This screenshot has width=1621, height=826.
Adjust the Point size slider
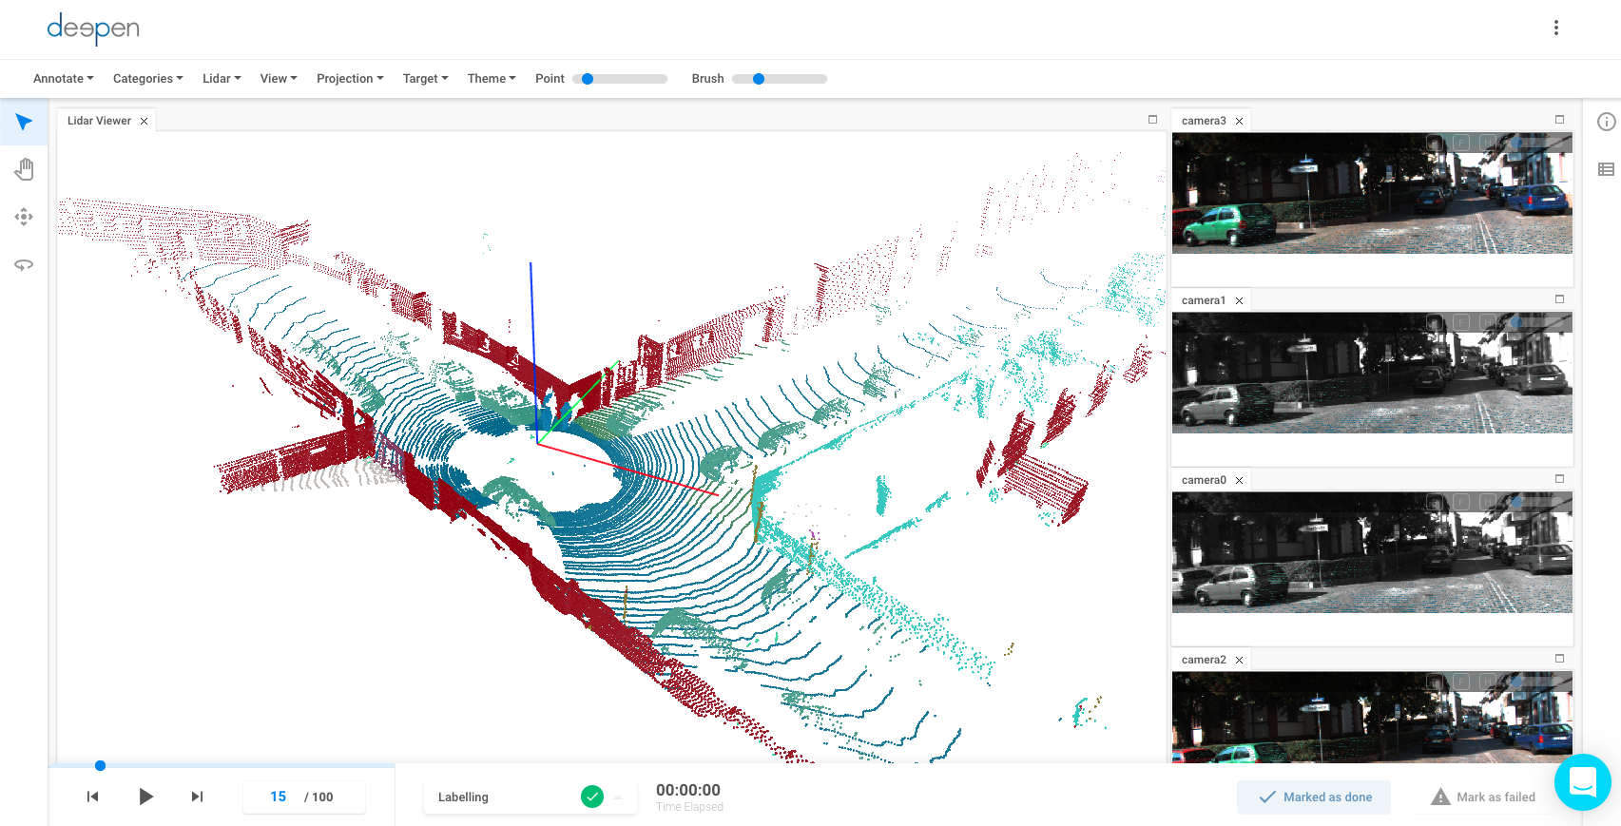pyautogui.click(x=620, y=79)
